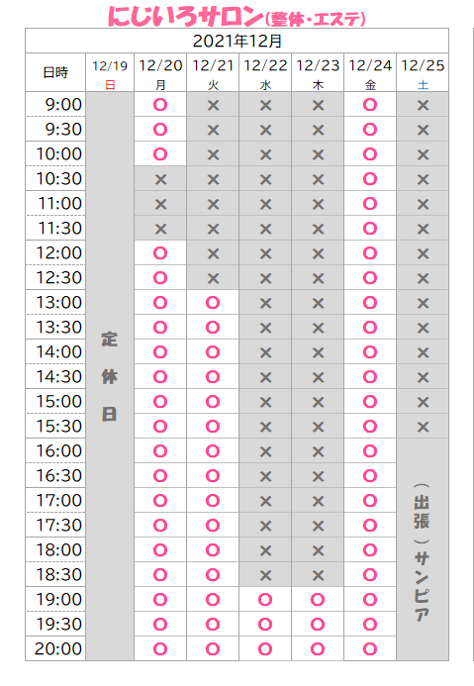
Task: Click the 12/24 Friday column header
Action: tap(370, 72)
